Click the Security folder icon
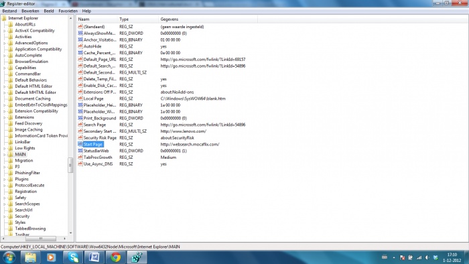This screenshot has width=469, height=264. (x=11, y=216)
